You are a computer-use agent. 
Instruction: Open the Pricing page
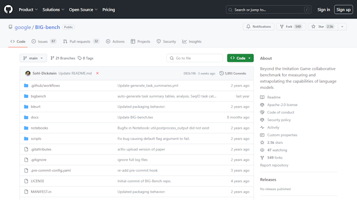[109, 9]
